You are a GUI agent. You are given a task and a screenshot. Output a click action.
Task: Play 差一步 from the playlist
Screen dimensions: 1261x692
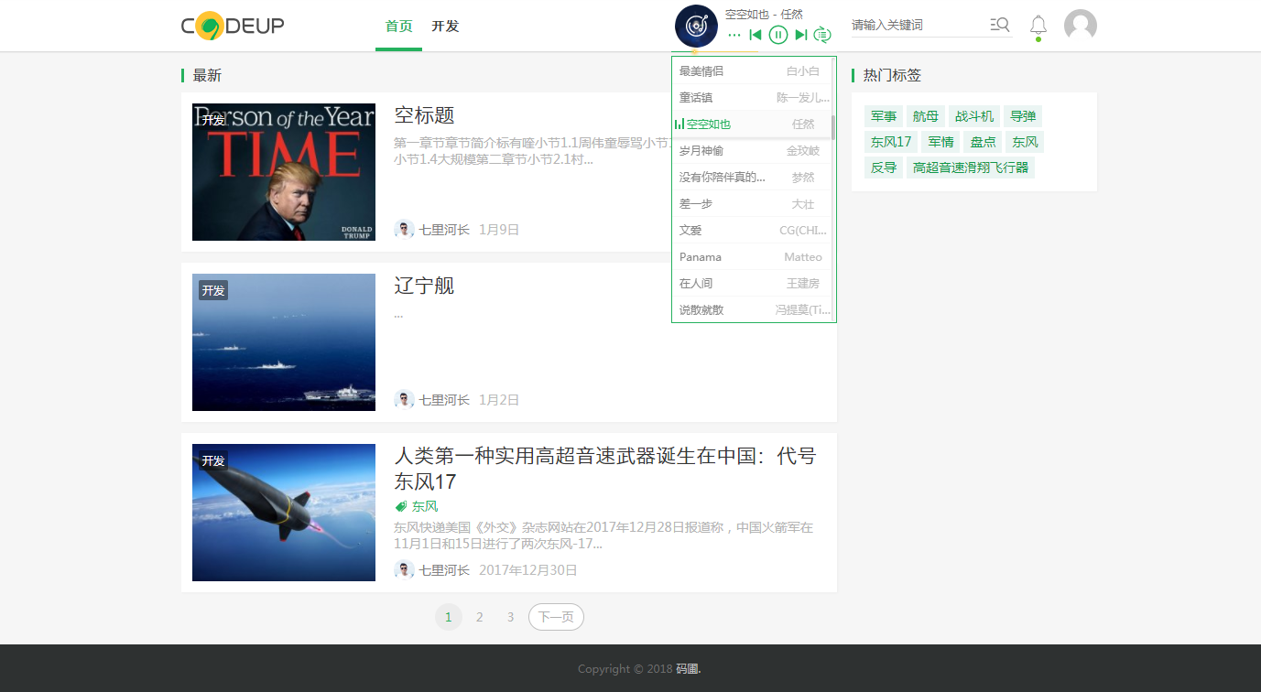752,203
